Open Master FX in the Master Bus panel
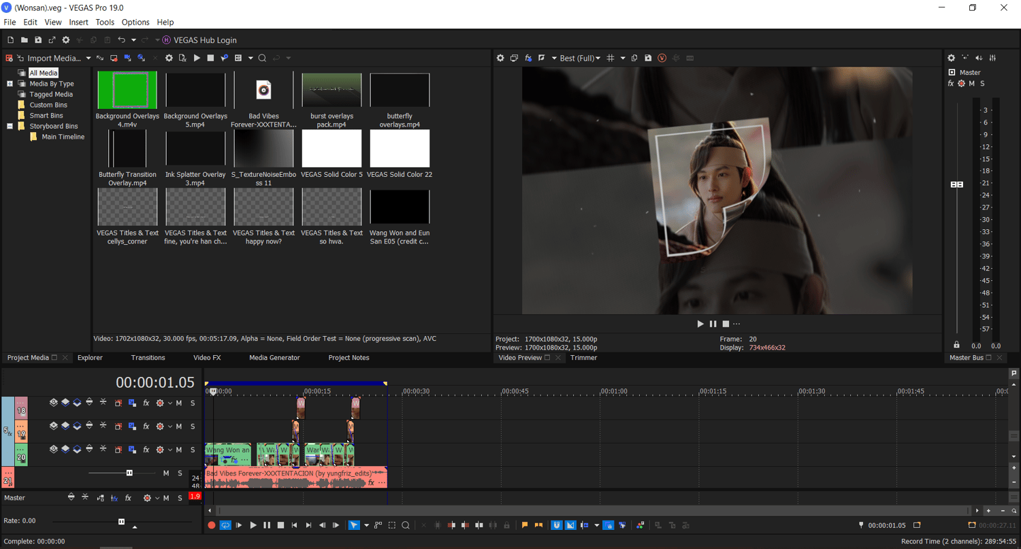This screenshot has height=549, width=1021. pyautogui.click(x=951, y=84)
